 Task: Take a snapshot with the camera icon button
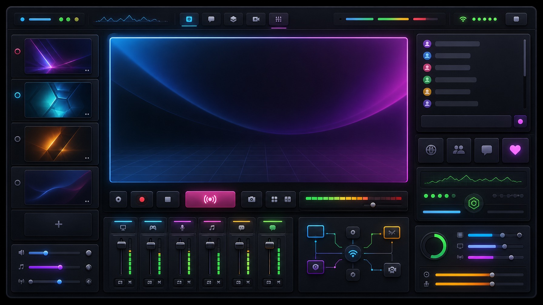[252, 199]
